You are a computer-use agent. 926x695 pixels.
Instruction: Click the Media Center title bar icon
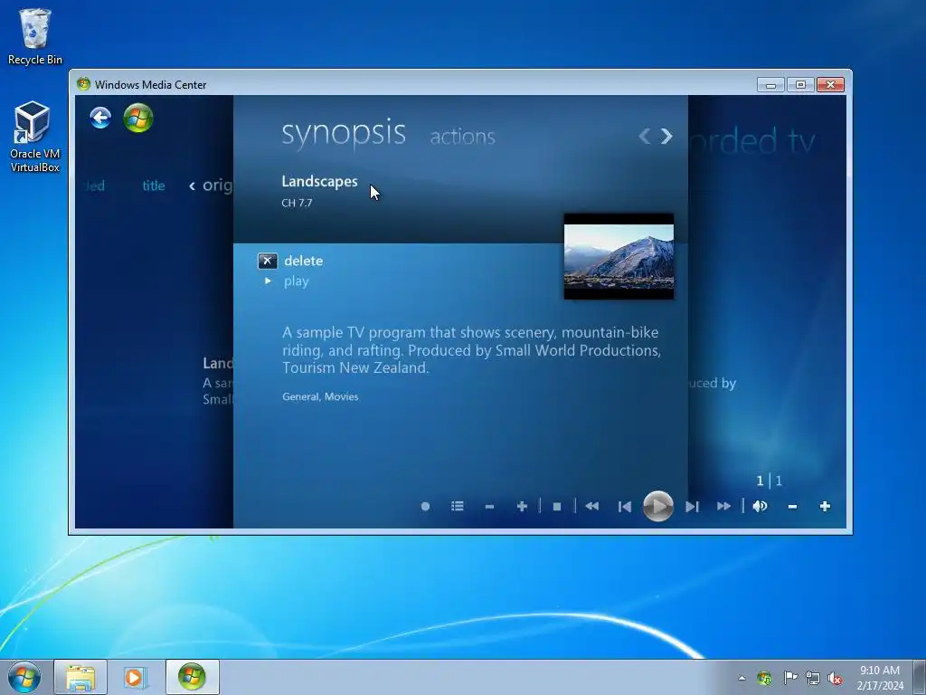83,84
